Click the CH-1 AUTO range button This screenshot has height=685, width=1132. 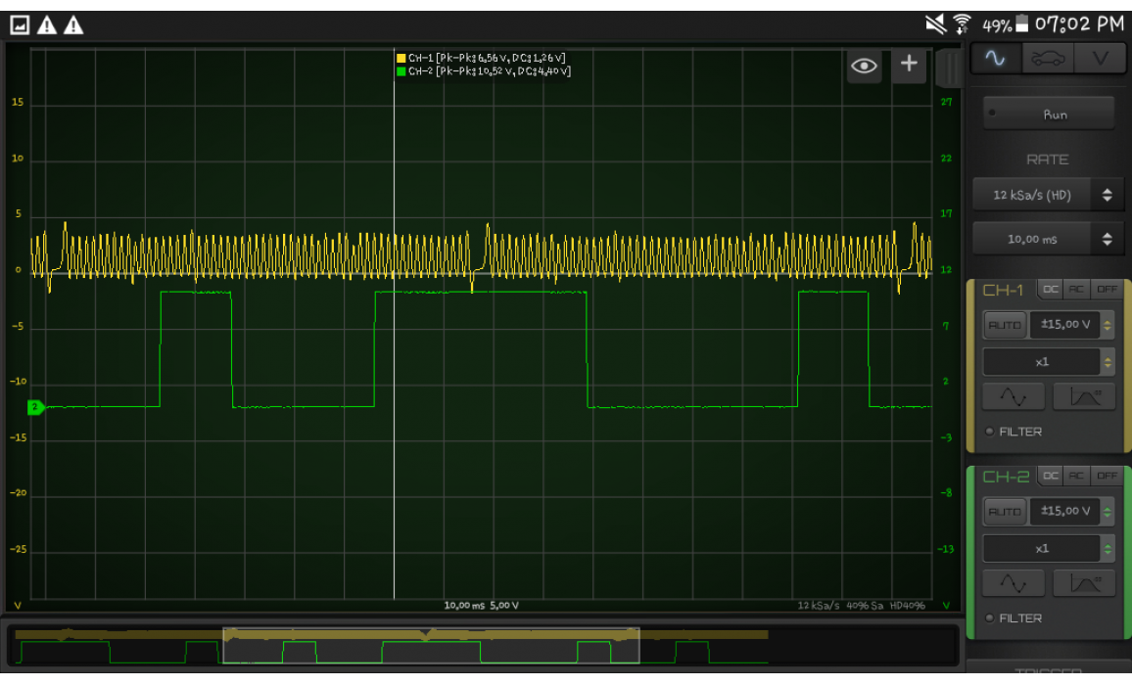click(1004, 325)
